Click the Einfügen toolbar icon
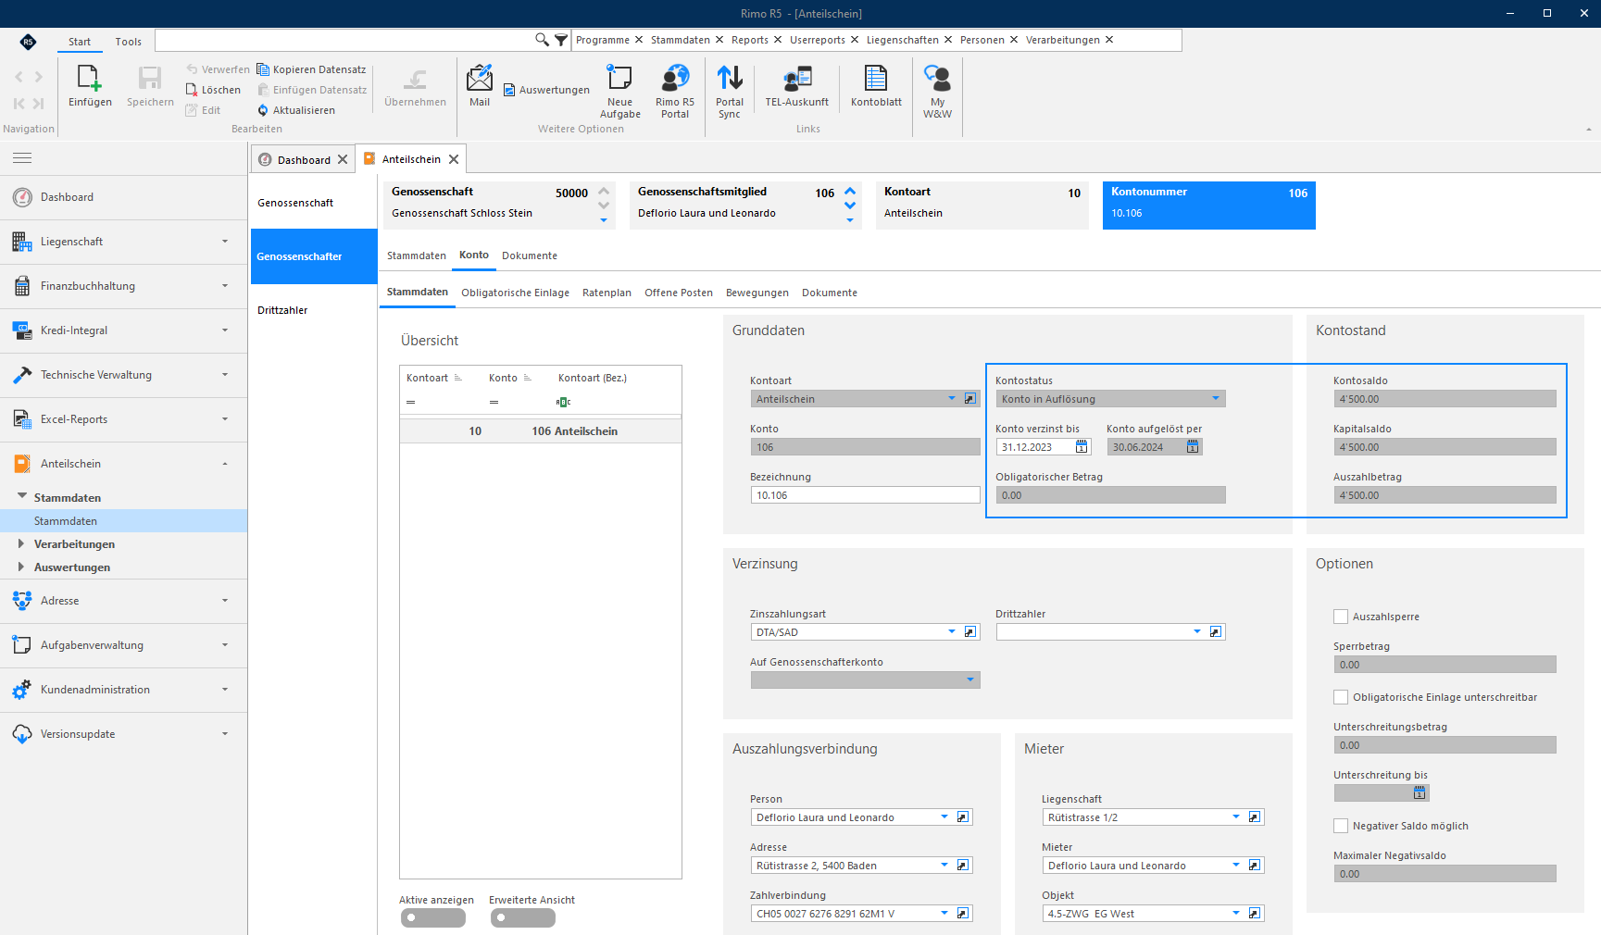The width and height of the screenshot is (1601, 935). pyautogui.click(x=90, y=86)
